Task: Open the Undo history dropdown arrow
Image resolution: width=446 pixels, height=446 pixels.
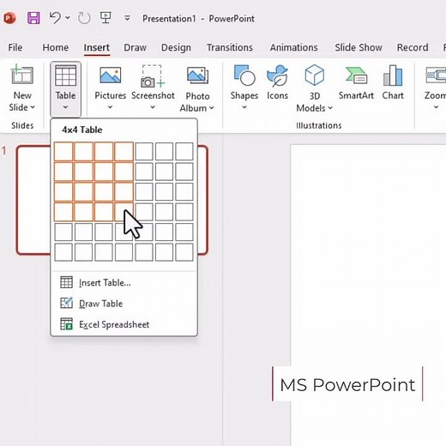Action: tap(68, 18)
